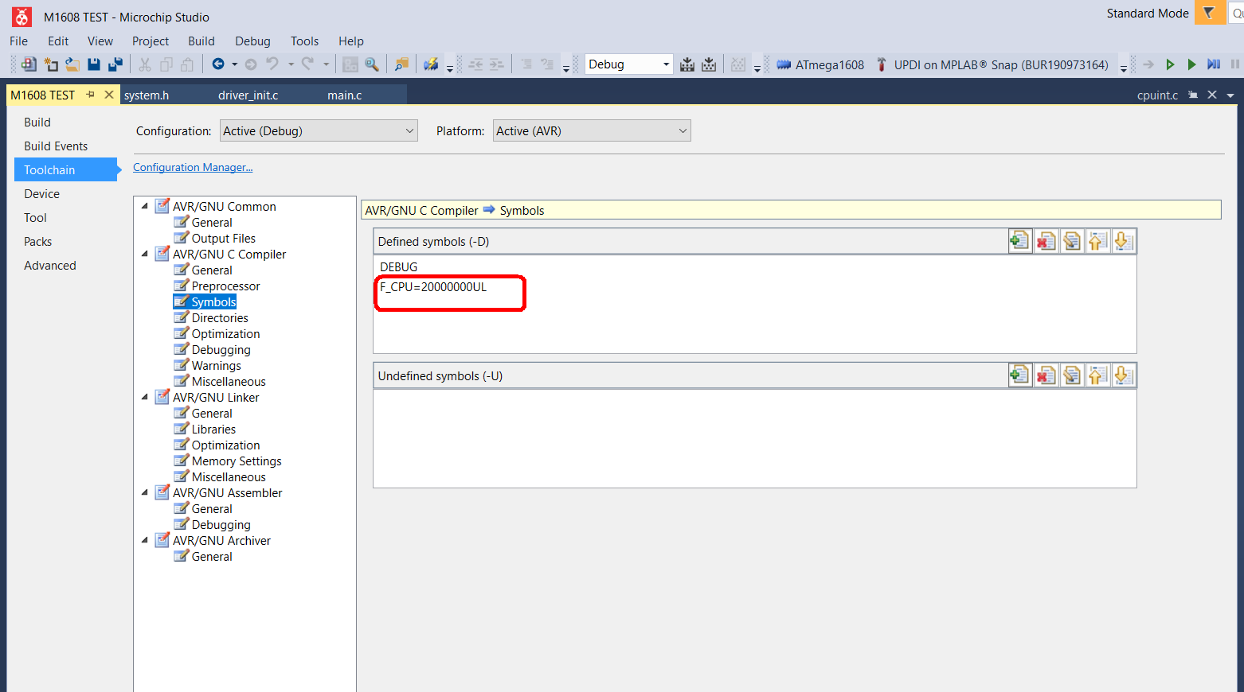Click the UPDI on MPLAB Snap tool button
1244x692 pixels.
click(992, 64)
